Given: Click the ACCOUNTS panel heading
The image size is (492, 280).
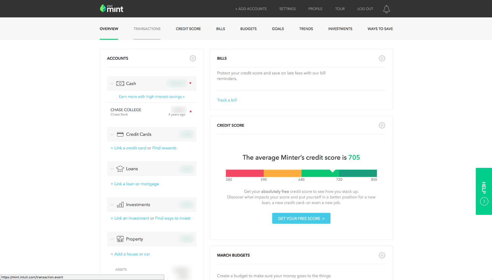Looking at the screenshot, I should 117,58.
